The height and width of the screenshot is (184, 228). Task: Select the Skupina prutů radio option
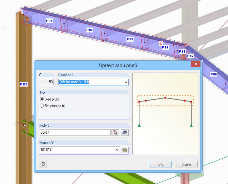tap(42, 106)
